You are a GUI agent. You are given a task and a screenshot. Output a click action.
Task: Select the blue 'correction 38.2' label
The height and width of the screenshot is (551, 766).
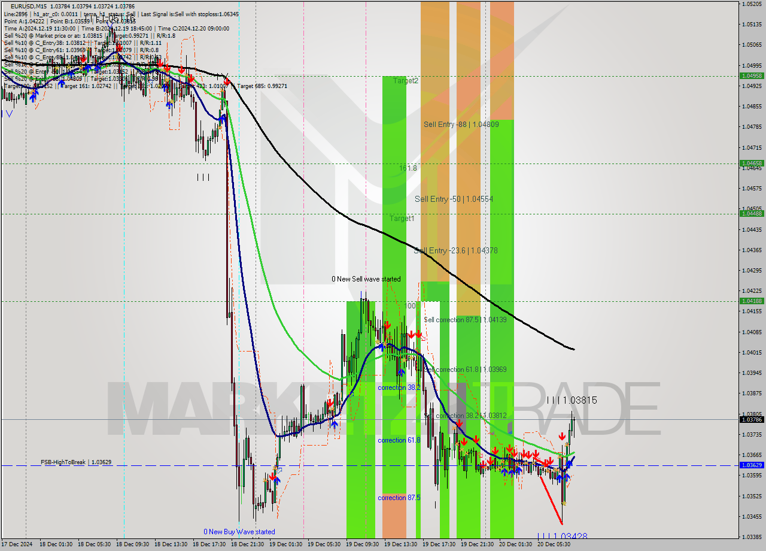click(399, 387)
